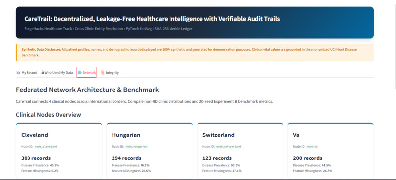Click the Federated Network Architecture & Benchmark heading
The image size is (396, 180).
tap(87, 90)
